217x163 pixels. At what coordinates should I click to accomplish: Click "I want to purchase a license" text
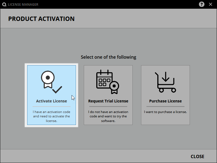point(165,112)
